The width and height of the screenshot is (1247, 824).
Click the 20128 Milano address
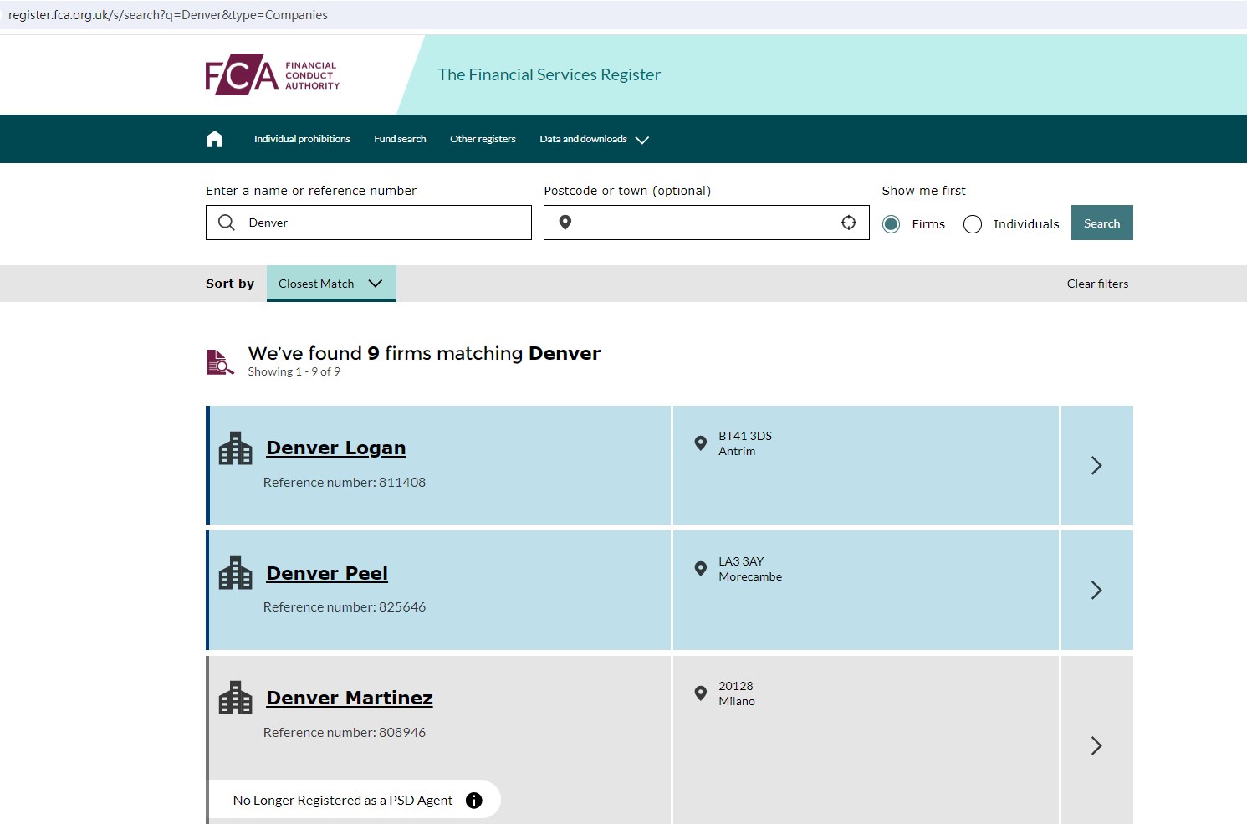[737, 693]
